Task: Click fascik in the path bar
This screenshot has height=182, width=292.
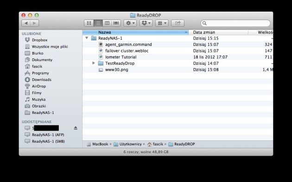Action: (155, 144)
